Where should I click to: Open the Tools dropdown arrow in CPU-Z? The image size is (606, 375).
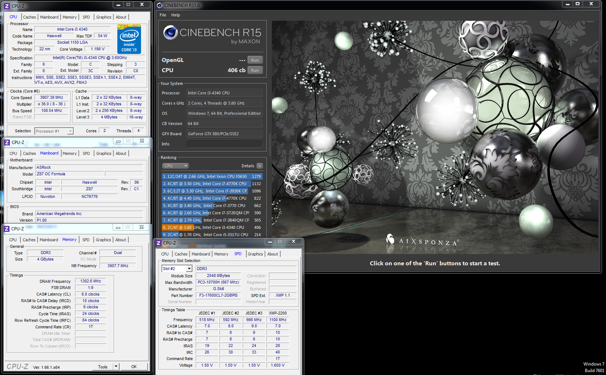[x=116, y=367]
